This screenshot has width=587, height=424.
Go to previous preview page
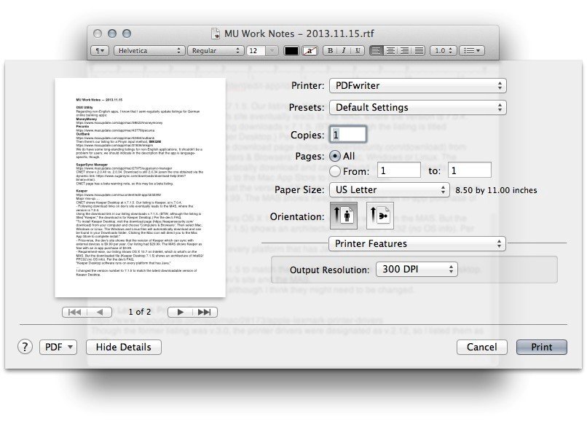(100, 312)
